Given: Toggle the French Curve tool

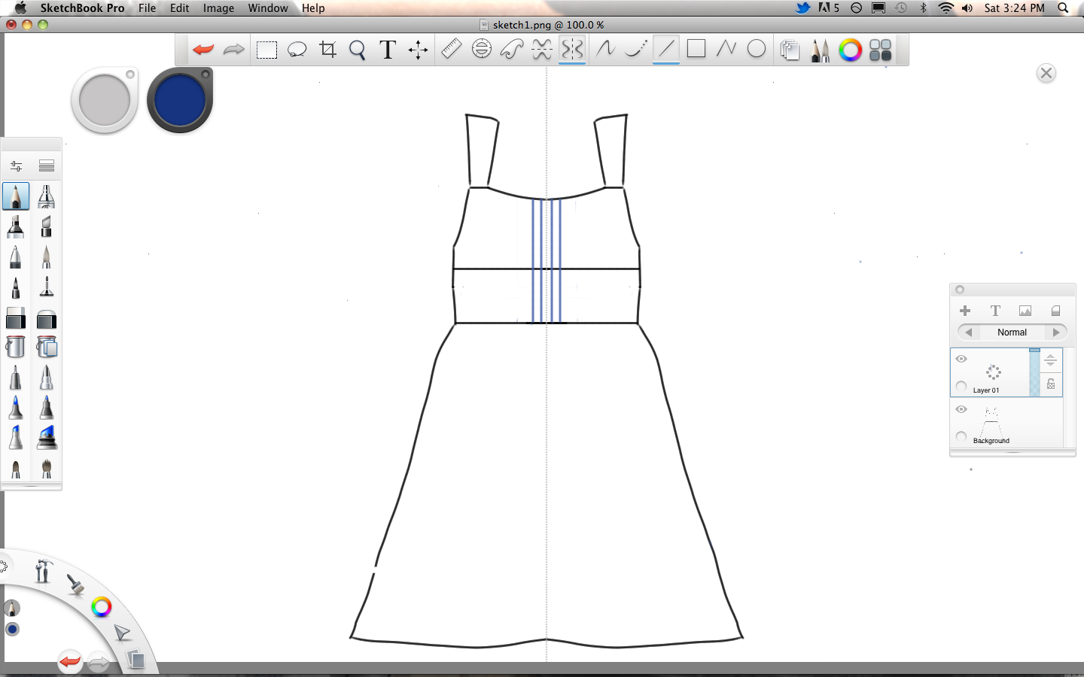Looking at the screenshot, I should click(x=512, y=50).
